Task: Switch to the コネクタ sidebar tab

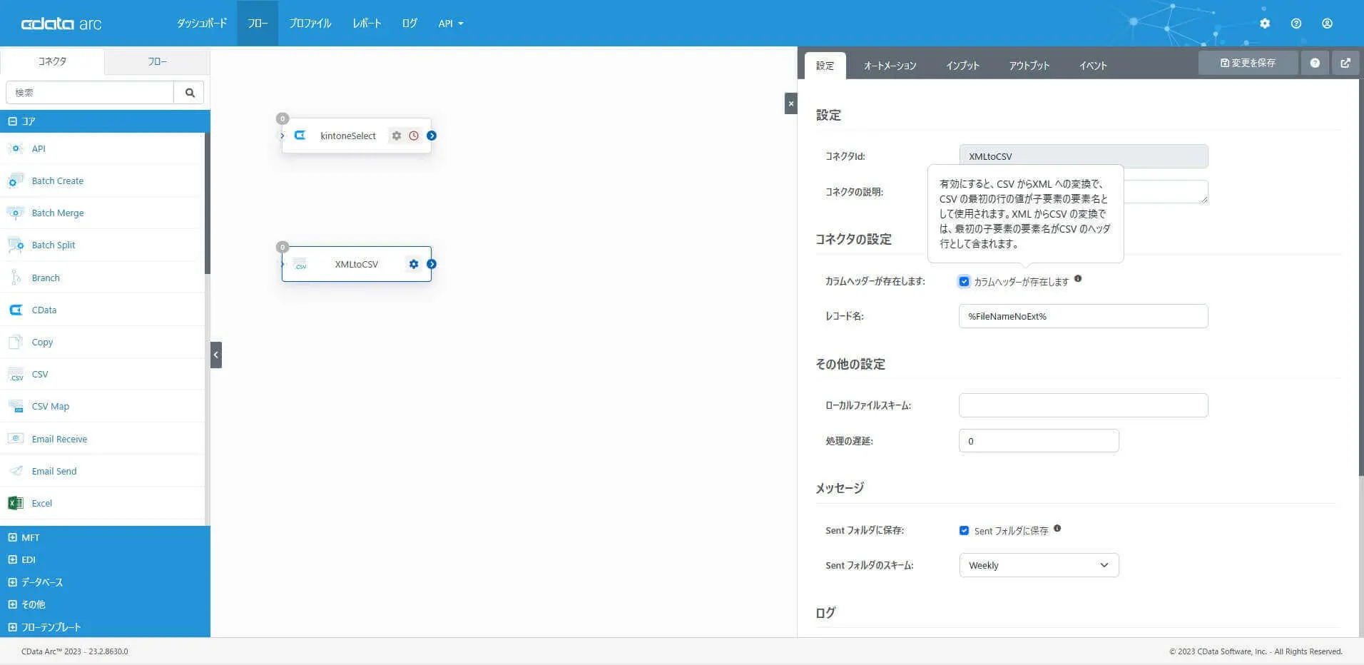Action: point(52,62)
